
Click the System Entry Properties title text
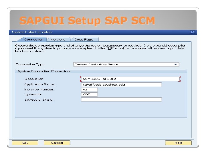(32, 32)
